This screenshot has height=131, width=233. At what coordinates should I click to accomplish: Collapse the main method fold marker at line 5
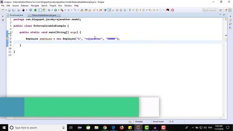tap(12, 32)
